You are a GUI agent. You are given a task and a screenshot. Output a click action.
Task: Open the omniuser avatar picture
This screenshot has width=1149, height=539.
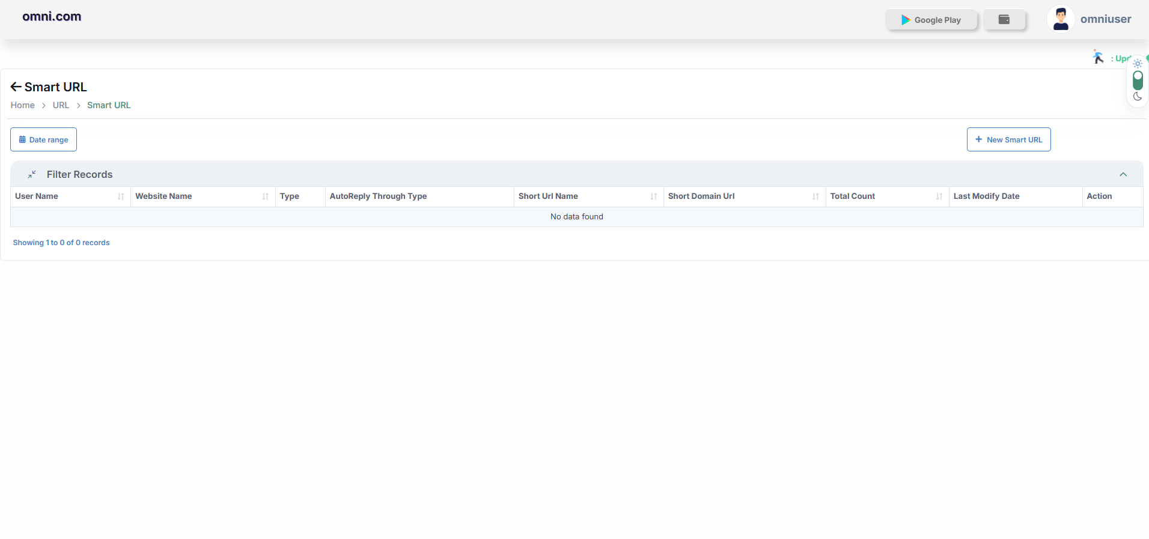[x=1061, y=19]
